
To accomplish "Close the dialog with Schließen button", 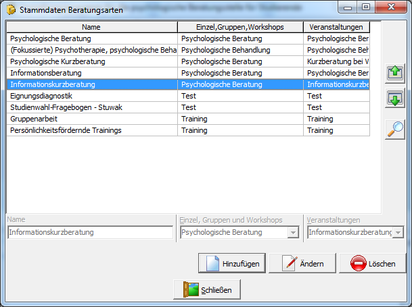I will click(x=207, y=289).
